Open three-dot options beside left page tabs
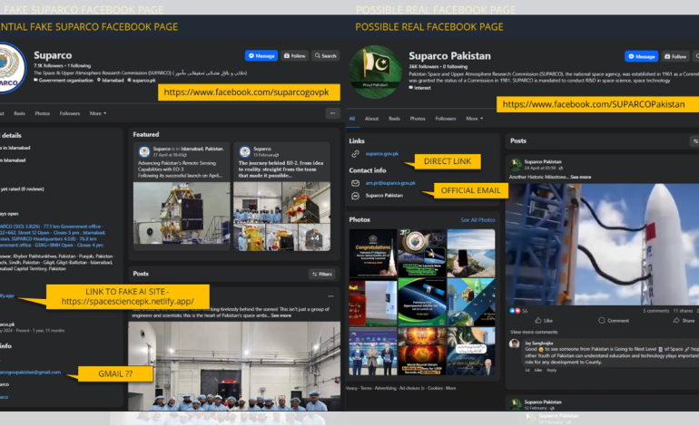 click(x=332, y=113)
